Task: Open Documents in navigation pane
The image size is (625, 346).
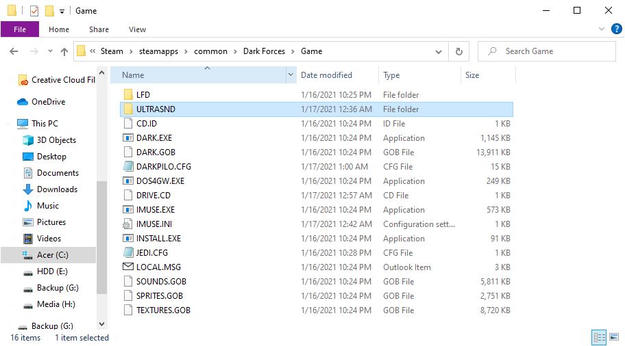Action: tap(51, 173)
